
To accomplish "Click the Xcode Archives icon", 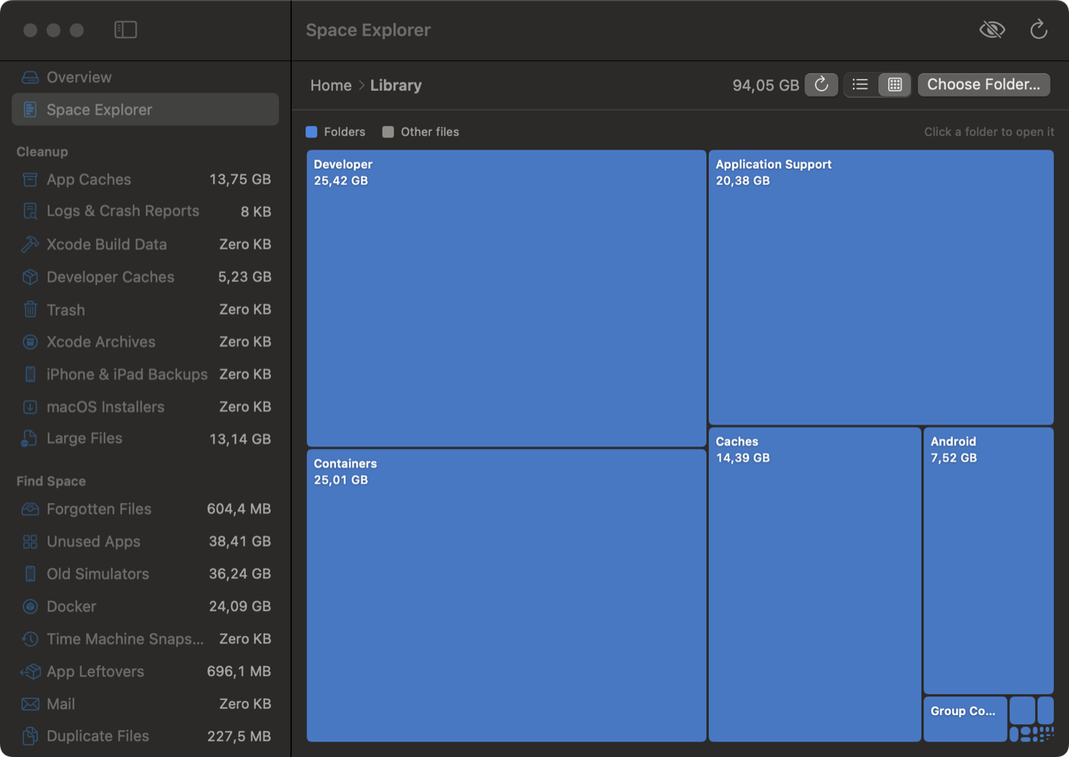I will (30, 342).
